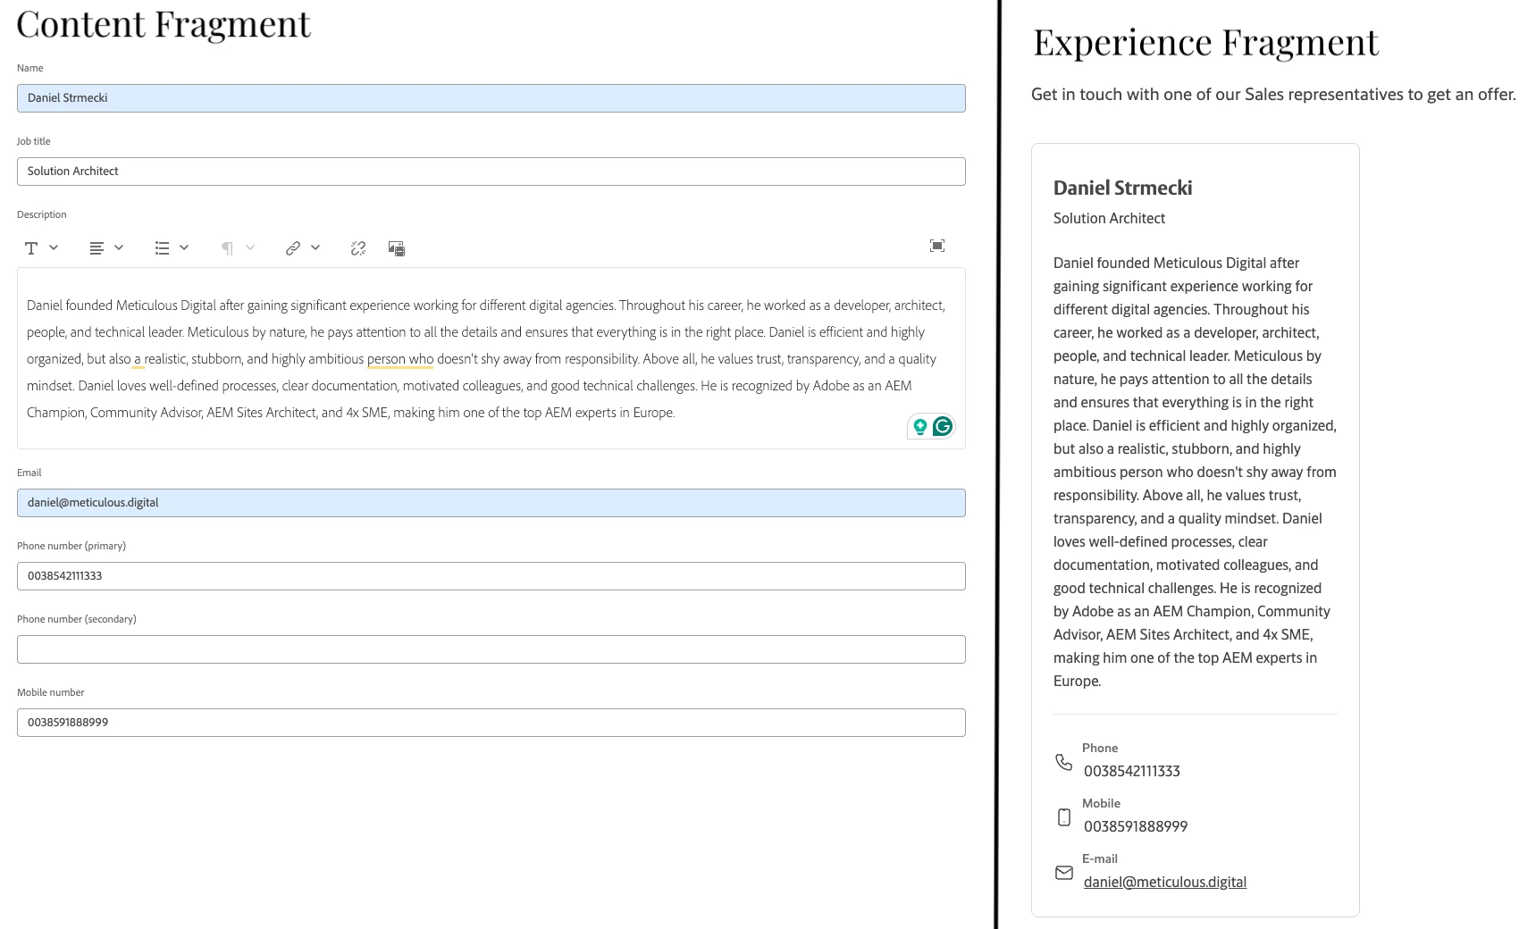The width and height of the screenshot is (1536, 929).
Task: Click the Description field label
Action: (x=42, y=214)
